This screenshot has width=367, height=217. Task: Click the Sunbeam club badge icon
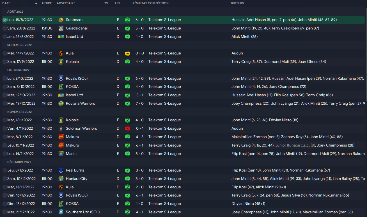click(61, 20)
